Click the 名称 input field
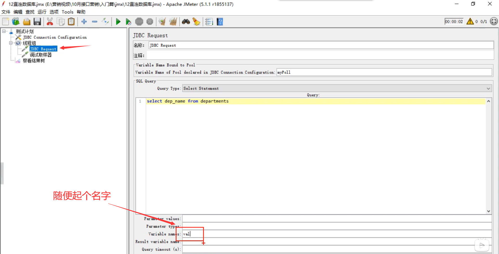The height and width of the screenshot is (254, 499). coord(321,45)
